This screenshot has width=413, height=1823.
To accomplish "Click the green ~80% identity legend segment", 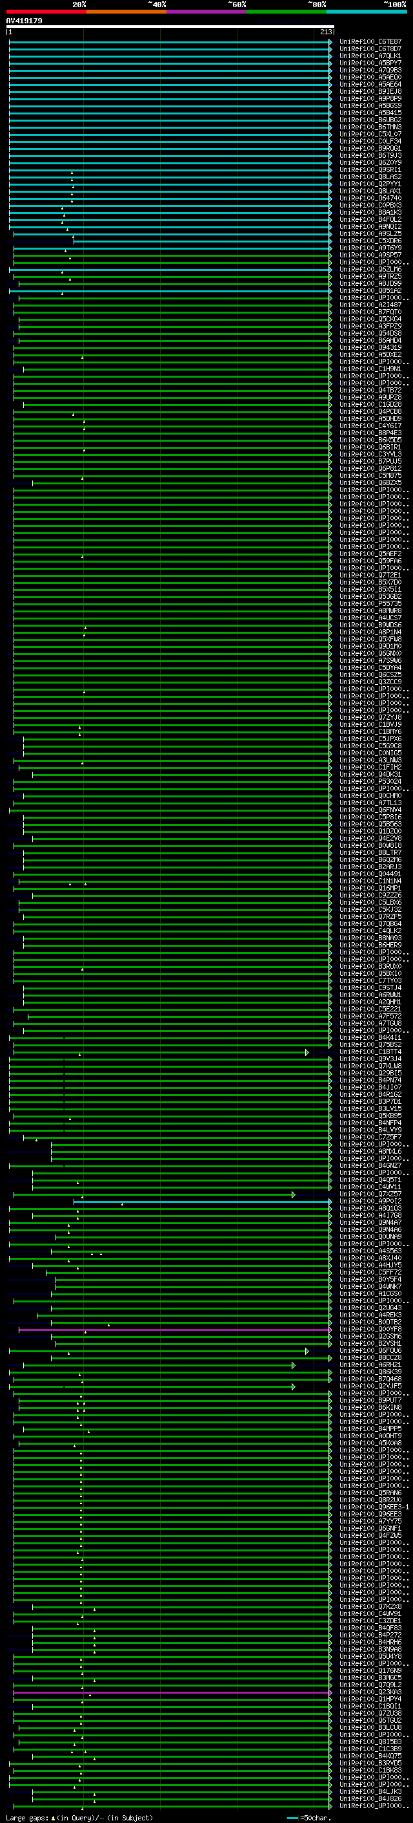I will (x=287, y=12).
